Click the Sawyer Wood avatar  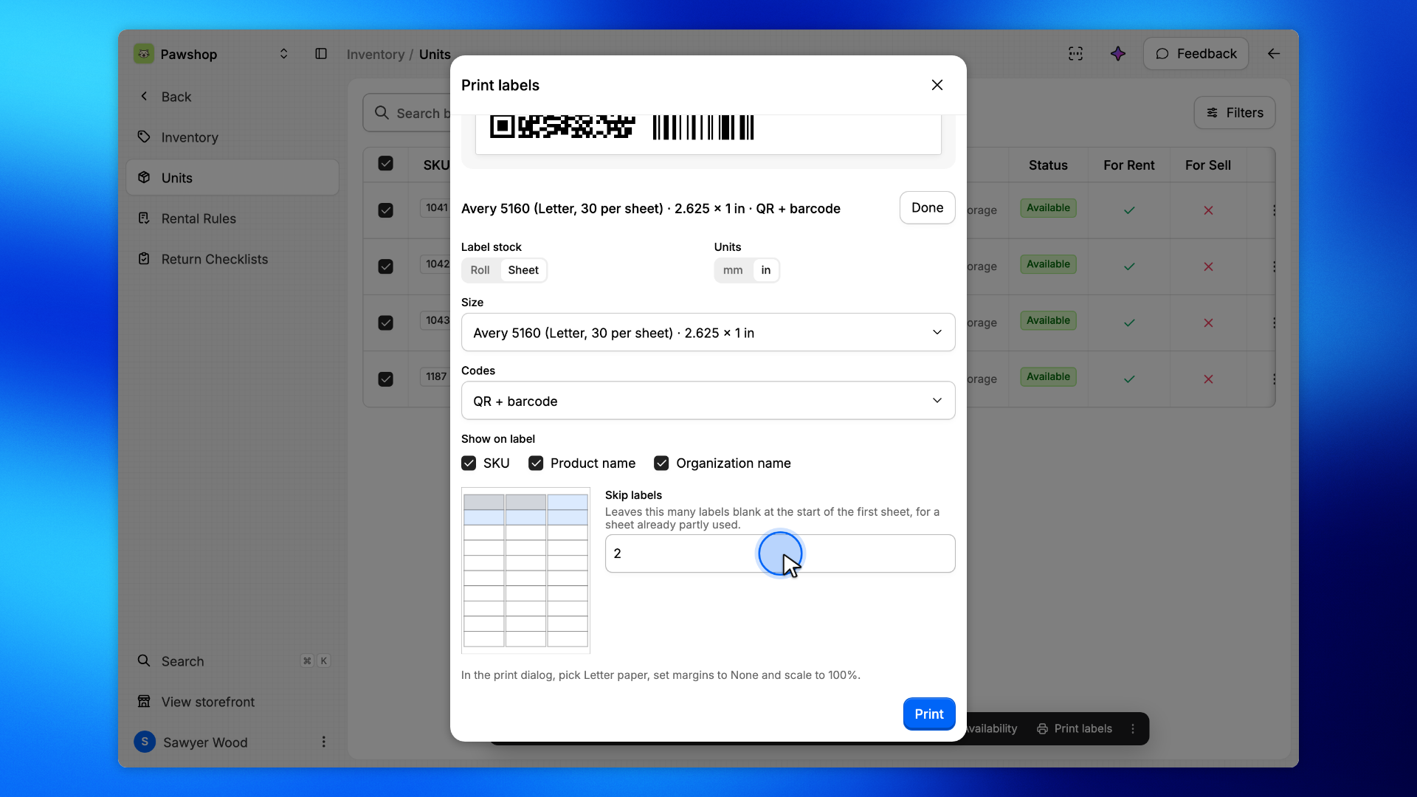click(145, 742)
